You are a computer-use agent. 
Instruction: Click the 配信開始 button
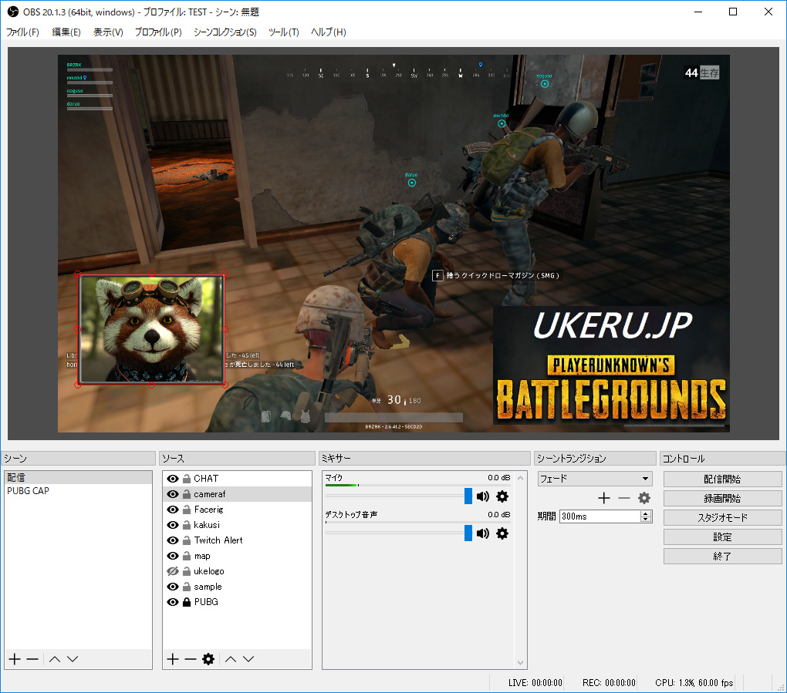[722, 479]
